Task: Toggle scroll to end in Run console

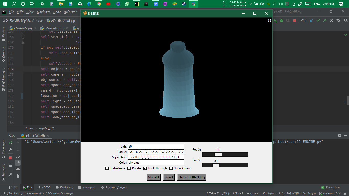Action: point(18,163)
